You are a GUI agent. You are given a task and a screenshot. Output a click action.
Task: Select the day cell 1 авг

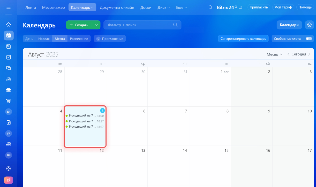(x=210, y=87)
